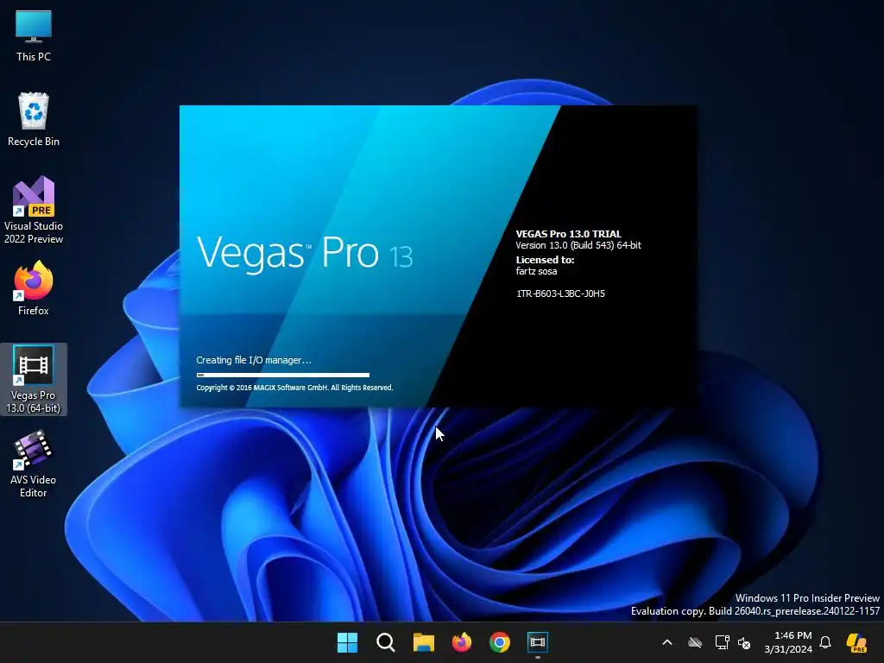Open the Copilot Preview icon in taskbar
Image resolution: width=884 pixels, height=663 pixels.
click(x=856, y=642)
